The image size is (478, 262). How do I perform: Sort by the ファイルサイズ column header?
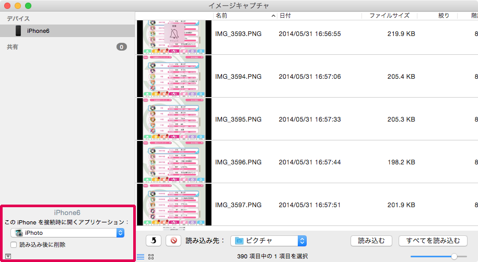pos(389,16)
